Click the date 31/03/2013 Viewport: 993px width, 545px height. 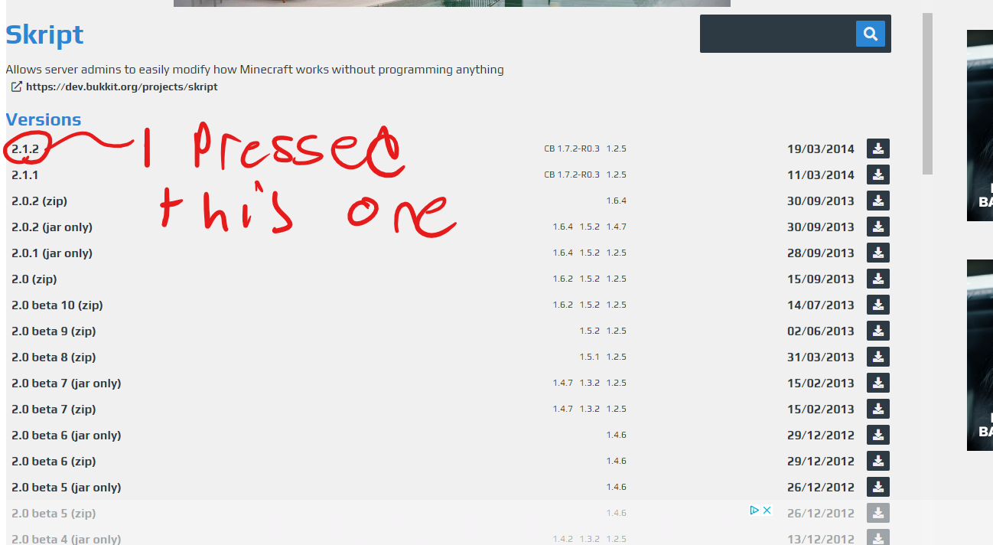tap(820, 357)
